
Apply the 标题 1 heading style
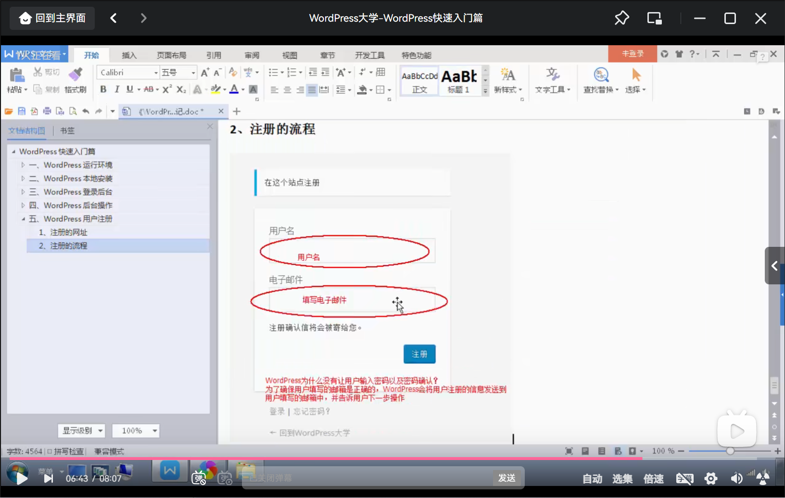(x=459, y=81)
